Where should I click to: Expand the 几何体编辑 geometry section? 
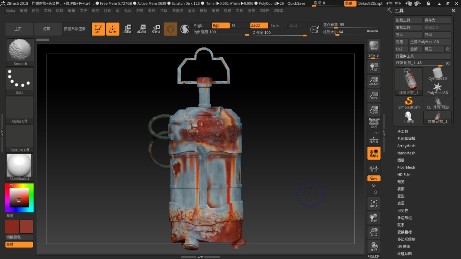406,139
